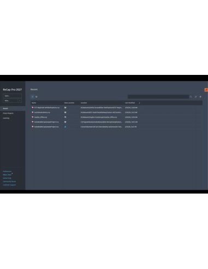This screenshot has width=208, height=269.
Task: Switch to list view layout
Action: pos(33,97)
